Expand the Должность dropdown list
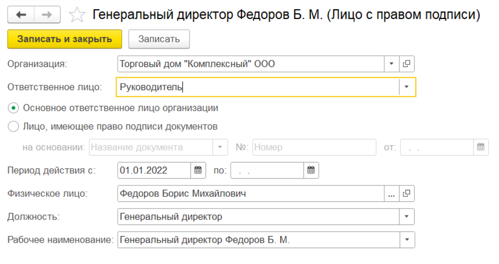This screenshot has width=499, height=264. (x=407, y=217)
